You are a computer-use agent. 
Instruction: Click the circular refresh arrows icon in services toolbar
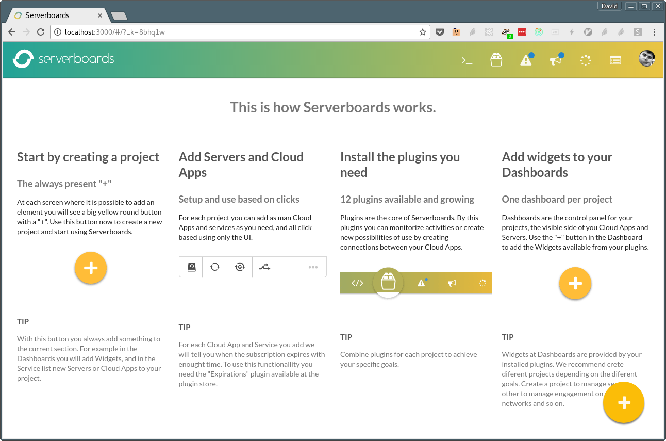pyautogui.click(x=215, y=267)
